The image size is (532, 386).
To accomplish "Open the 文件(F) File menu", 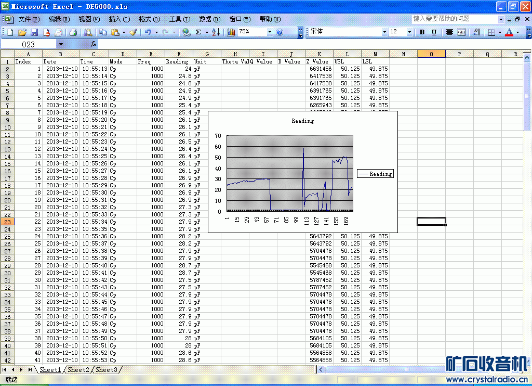I will click(29, 19).
